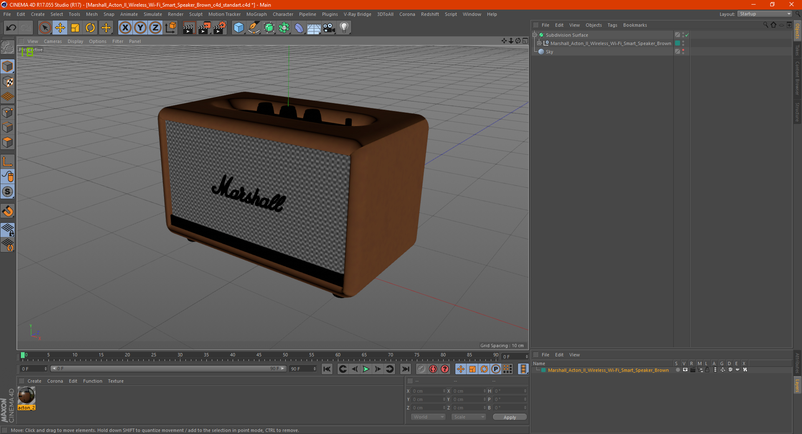
Task: Open the spline pen tool
Action: (254, 28)
